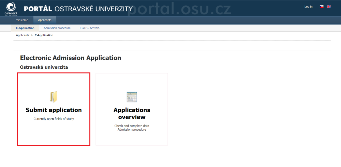
Task: Click 'Electronic Admission Application' heading
Action: (71, 58)
